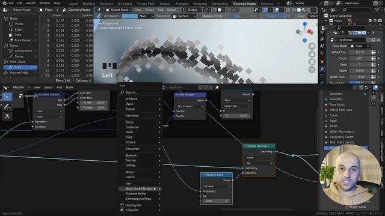
Task: Click the annotation color swatch
Action: click(130, 16)
